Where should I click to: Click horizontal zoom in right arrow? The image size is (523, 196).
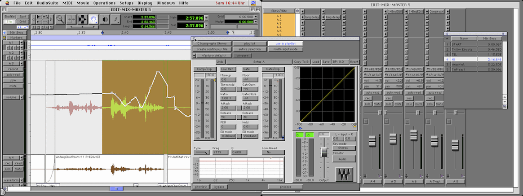pyautogui.click(x=52, y=19)
